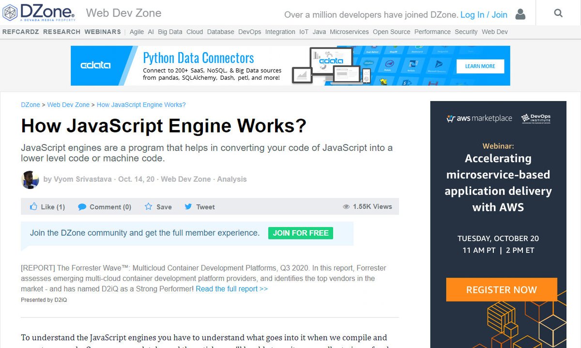Click 'Presented by D2iQ' text
The width and height of the screenshot is (581, 348).
point(44,300)
